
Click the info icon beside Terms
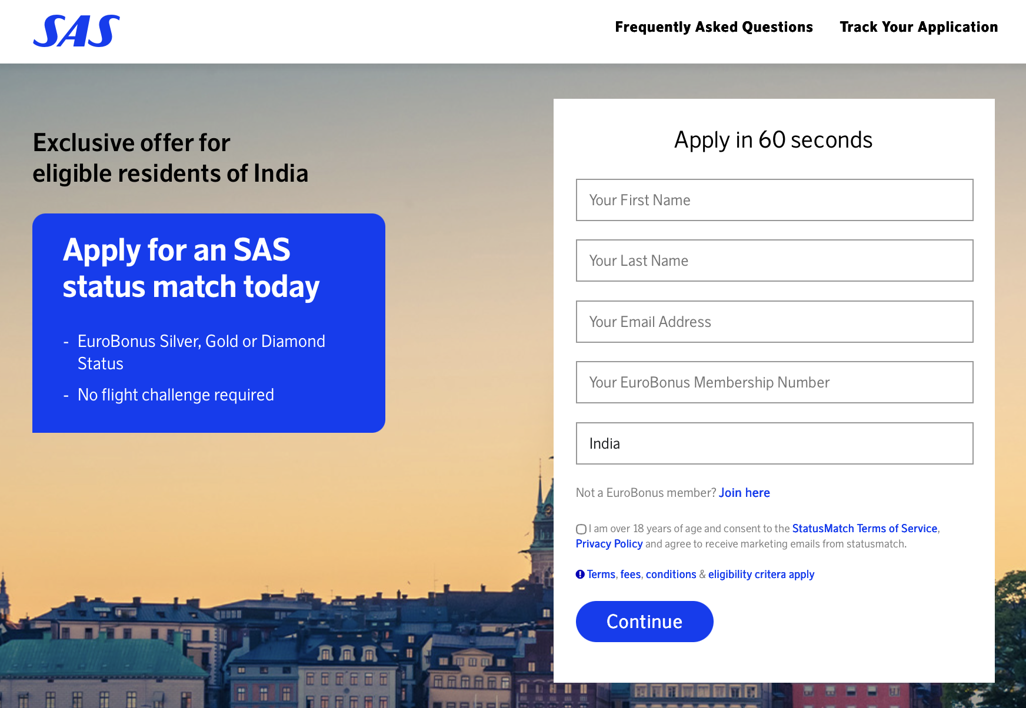(x=580, y=575)
